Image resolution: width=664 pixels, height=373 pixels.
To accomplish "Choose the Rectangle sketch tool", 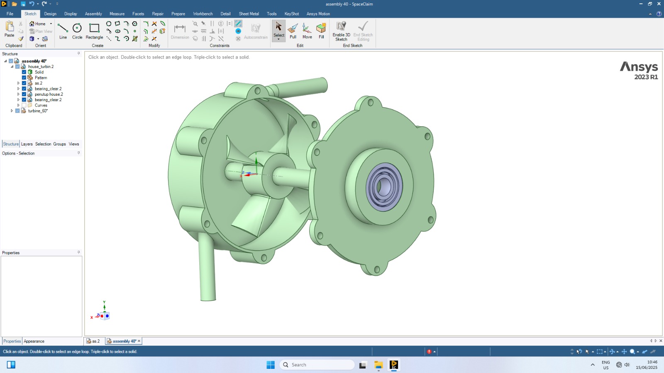I will (x=94, y=31).
